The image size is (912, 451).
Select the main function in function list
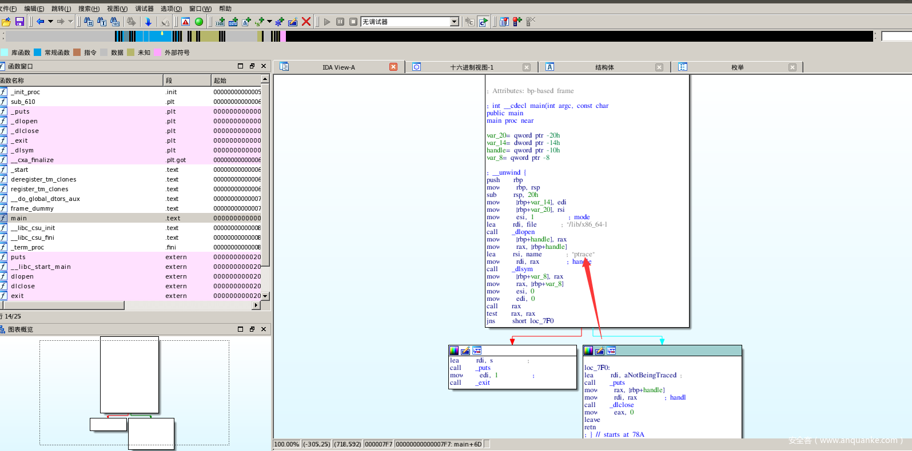pyautogui.click(x=19, y=218)
